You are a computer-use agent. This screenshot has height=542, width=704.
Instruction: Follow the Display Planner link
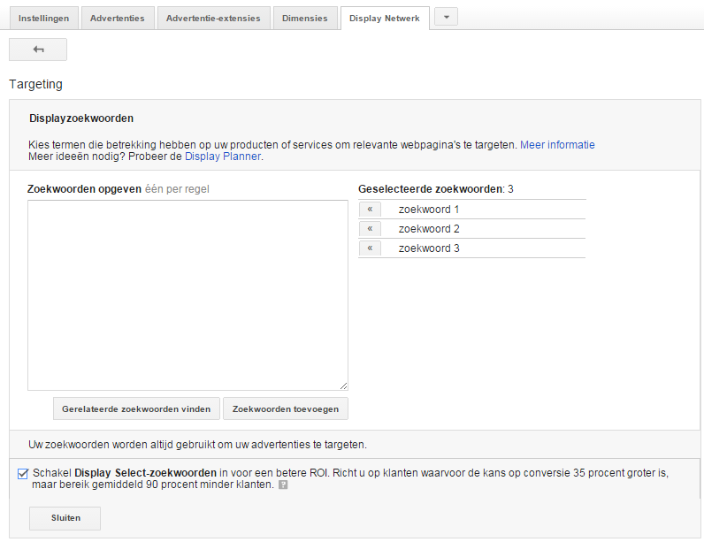tap(223, 156)
